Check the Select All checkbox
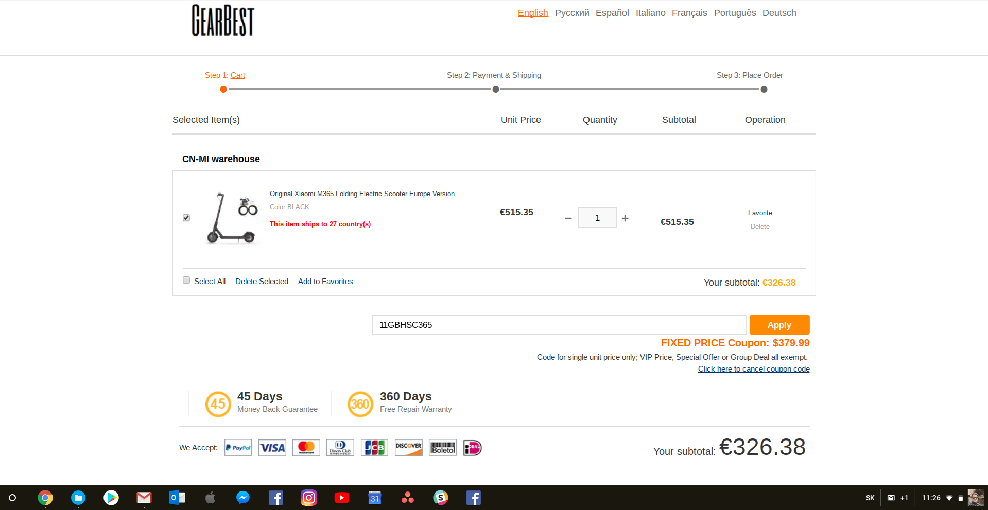Image resolution: width=988 pixels, height=510 pixels. pos(186,280)
